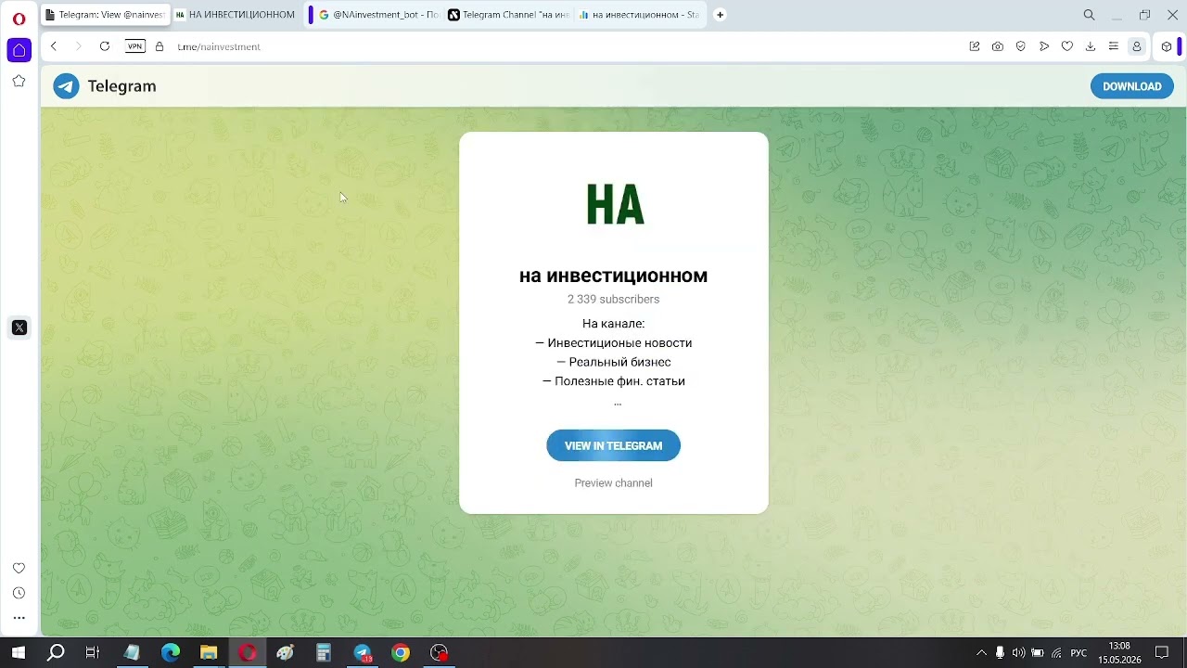Screen dimensions: 1187x668
Task: Click the green HA channel avatar
Action: pos(614,204)
